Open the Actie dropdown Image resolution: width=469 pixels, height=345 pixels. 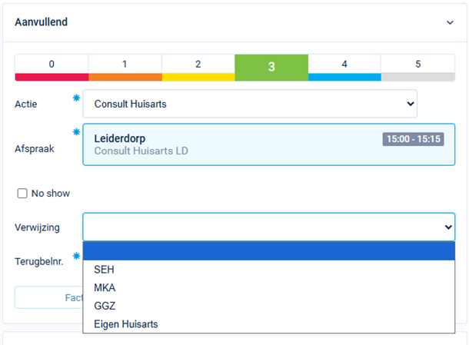[x=250, y=104]
